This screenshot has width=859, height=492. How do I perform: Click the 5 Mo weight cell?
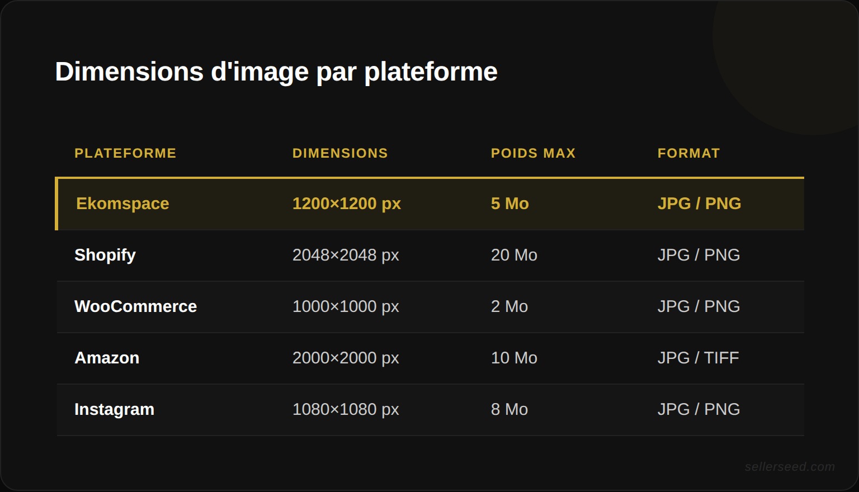pyautogui.click(x=510, y=204)
